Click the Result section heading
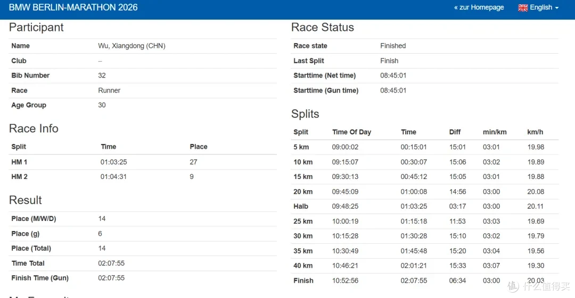 point(26,200)
